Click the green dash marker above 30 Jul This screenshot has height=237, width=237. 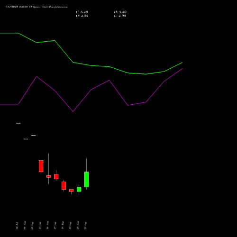point(18,123)
